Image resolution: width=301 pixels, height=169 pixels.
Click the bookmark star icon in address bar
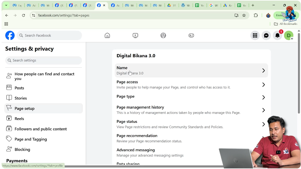pos(244,15)
